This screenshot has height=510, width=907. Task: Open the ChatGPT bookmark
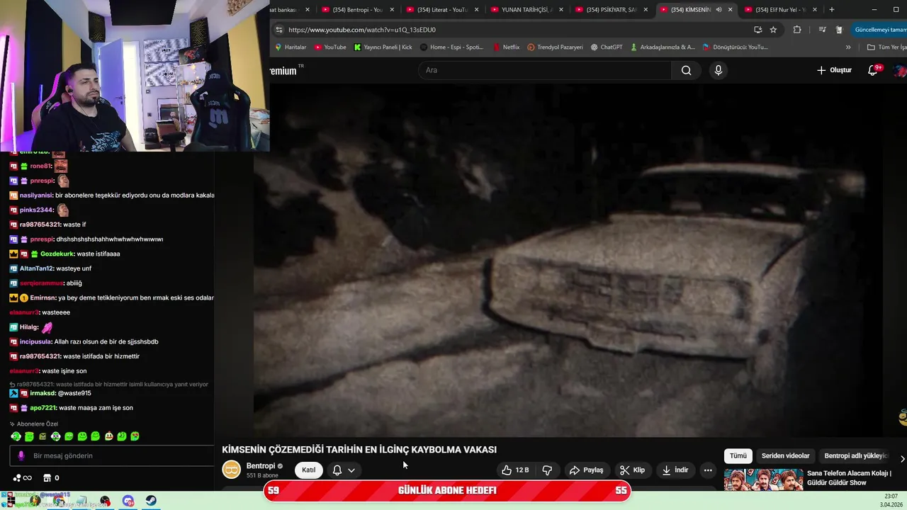tap(606, 47)
